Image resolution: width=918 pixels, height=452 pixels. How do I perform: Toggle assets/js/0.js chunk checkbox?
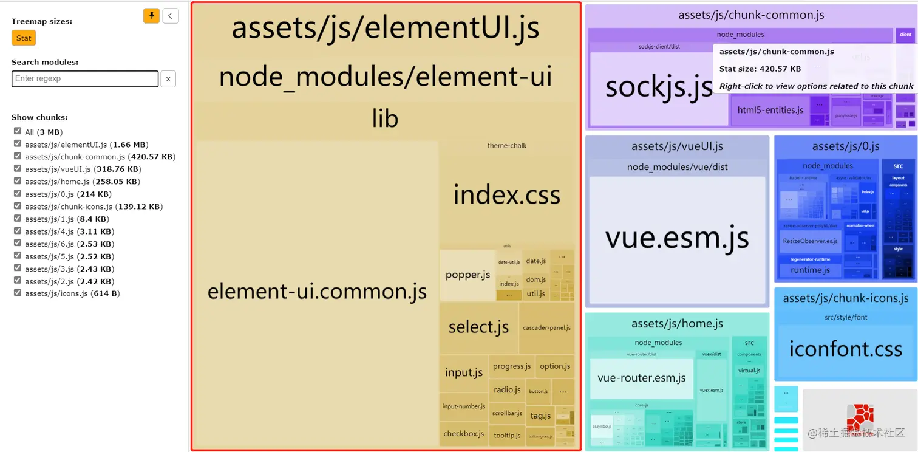click(18, 194)
